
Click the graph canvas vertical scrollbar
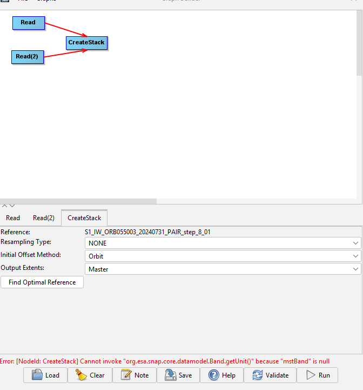359,43
